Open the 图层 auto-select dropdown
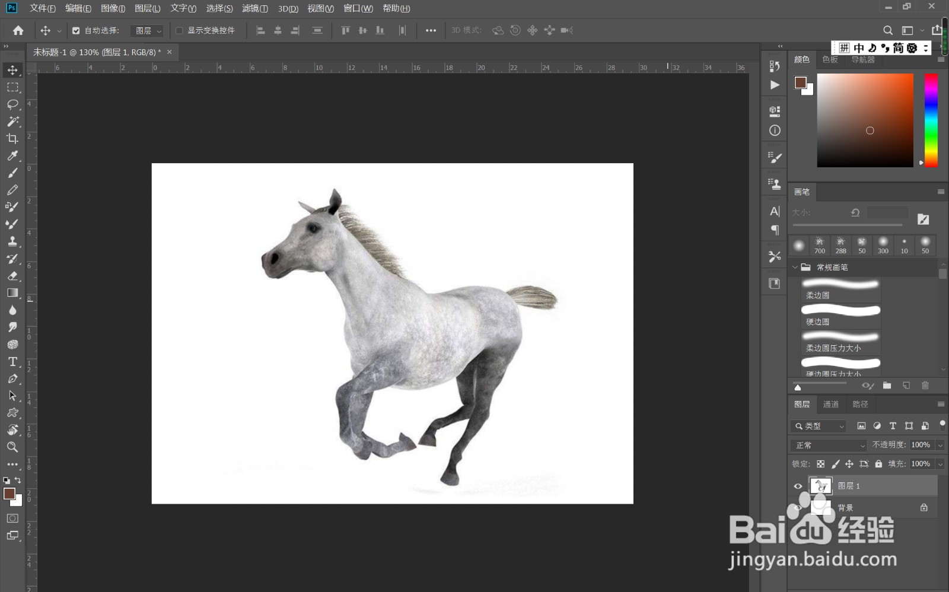This screenshot has width=949, height=592. [147, 30]
